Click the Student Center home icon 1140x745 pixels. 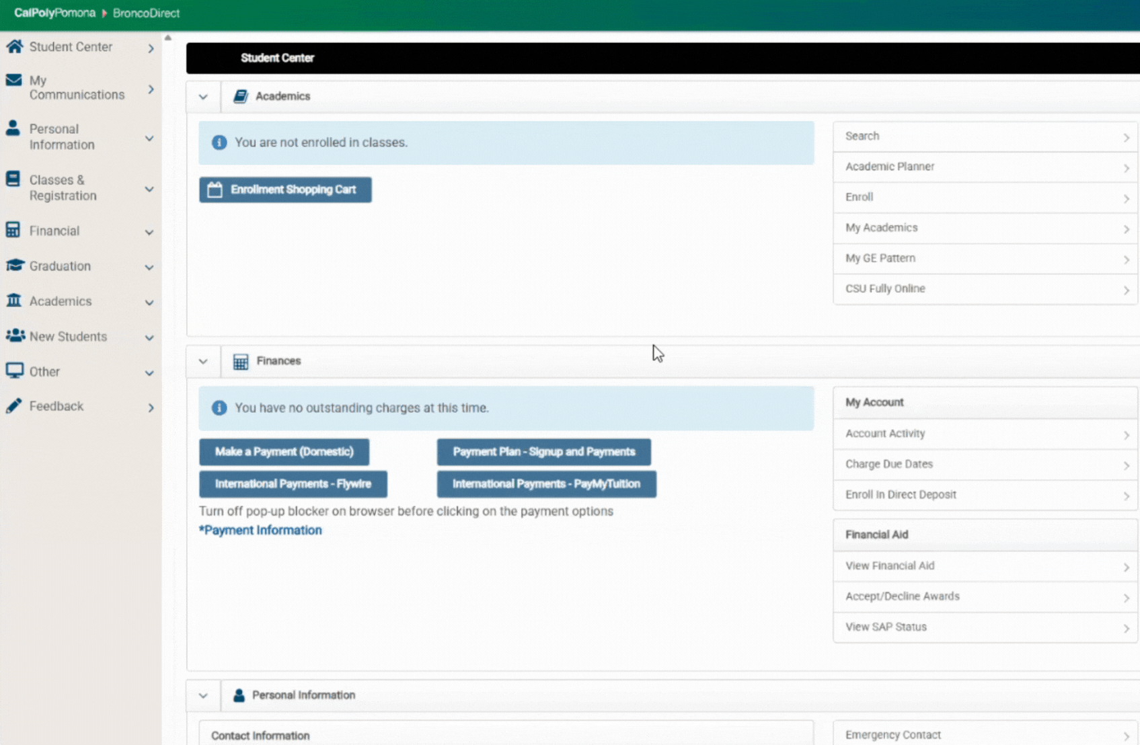(x=14, y=46)
